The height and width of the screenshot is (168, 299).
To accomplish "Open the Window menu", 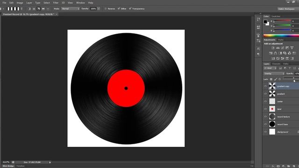I will [x=80, y=3].
